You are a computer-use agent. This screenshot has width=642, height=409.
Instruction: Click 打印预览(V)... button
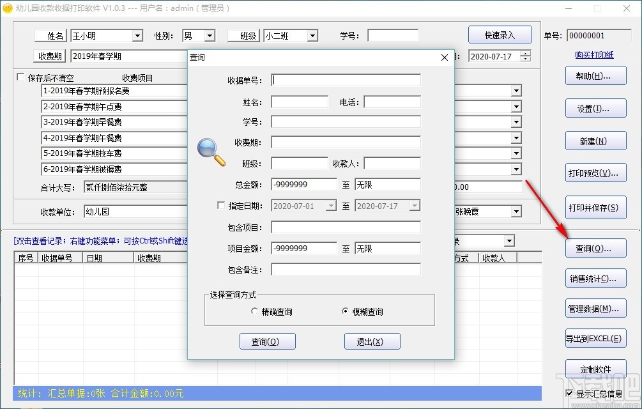[596, 173]
